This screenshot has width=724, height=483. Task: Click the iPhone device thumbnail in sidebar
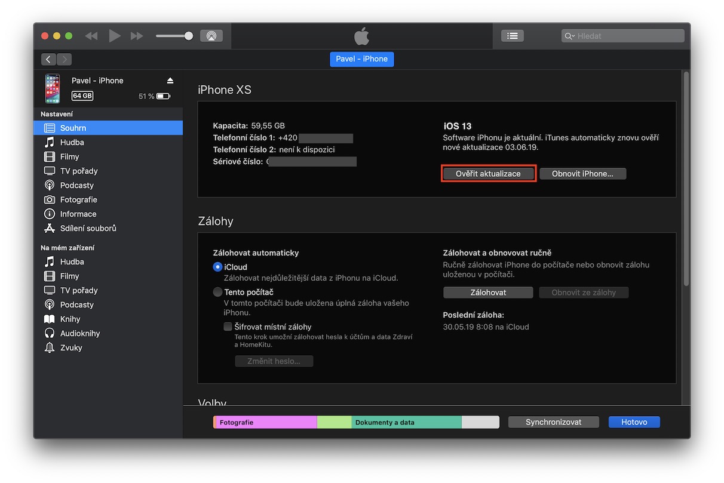click(53, 88)
